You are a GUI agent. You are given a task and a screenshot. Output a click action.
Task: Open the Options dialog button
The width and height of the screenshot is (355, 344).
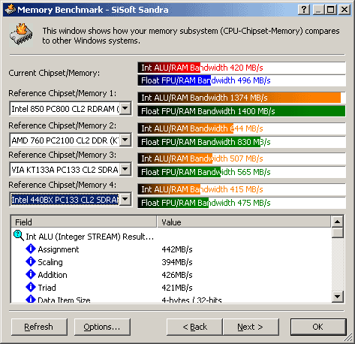click(x=102, y=327)
